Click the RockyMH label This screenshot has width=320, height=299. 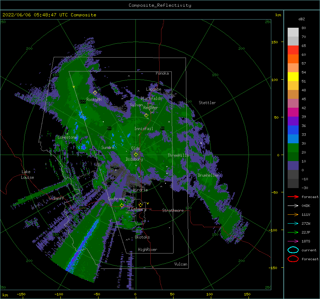click(94, 100)
